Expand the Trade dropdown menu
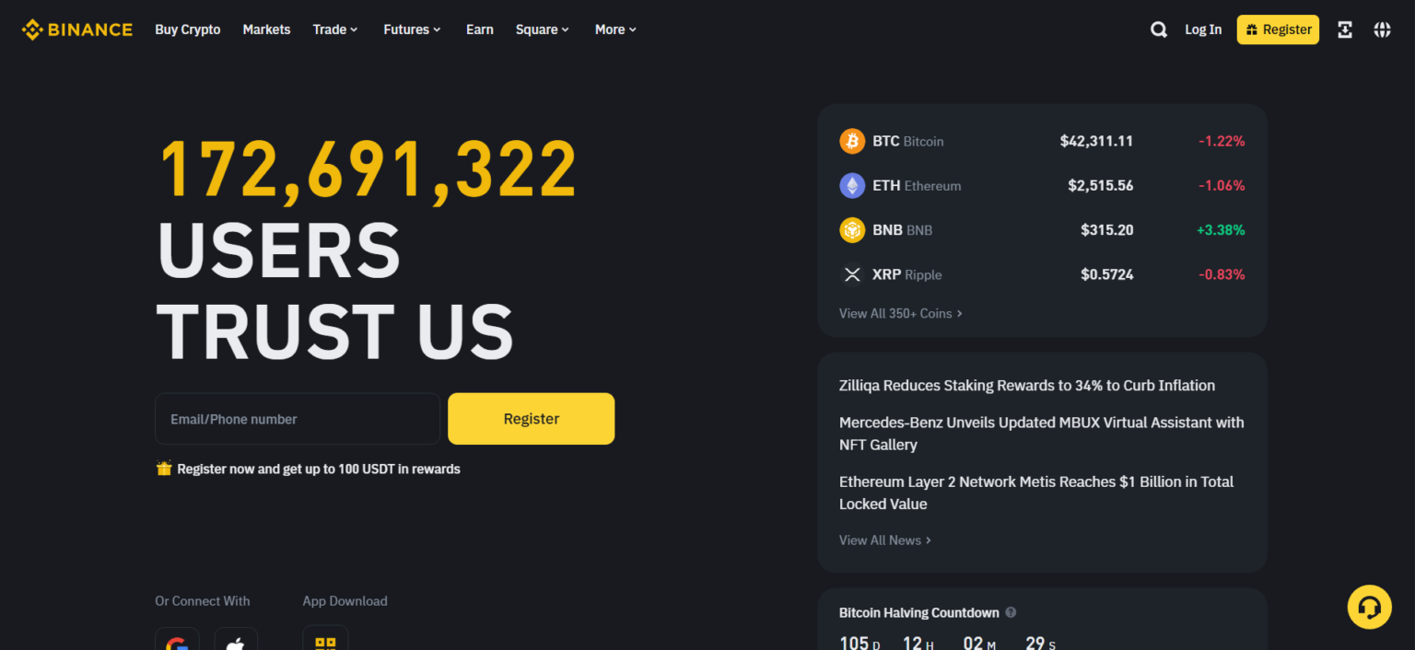The image size is (1415, 650). 334,29
